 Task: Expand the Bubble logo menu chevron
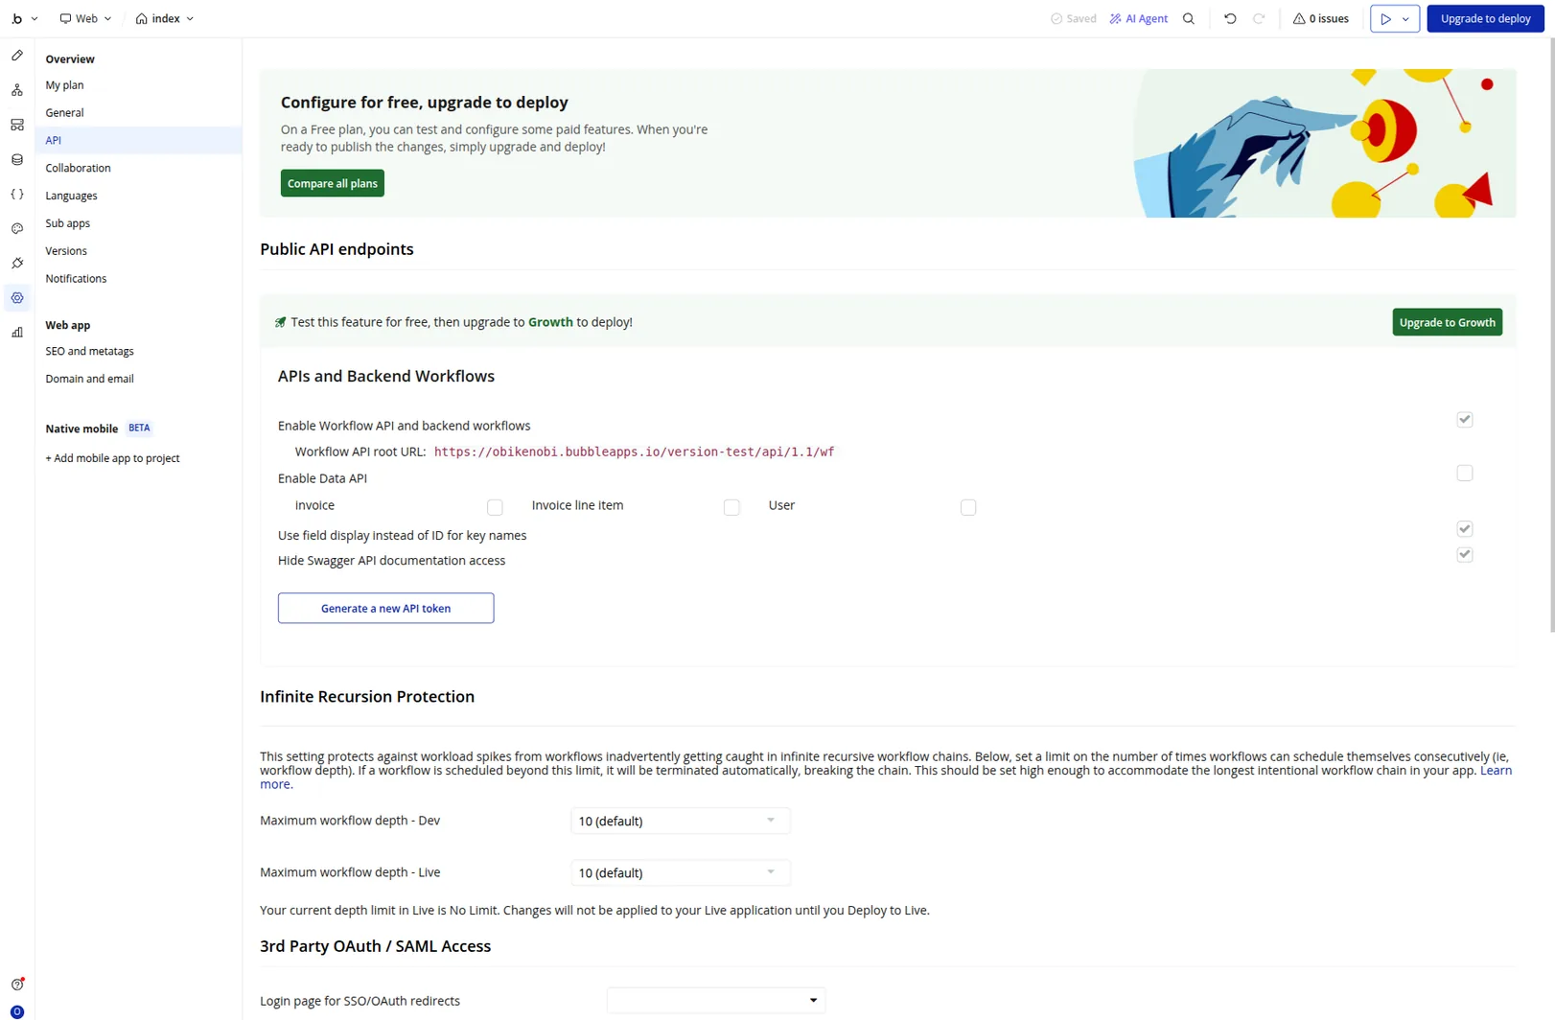tap(35, 18)
